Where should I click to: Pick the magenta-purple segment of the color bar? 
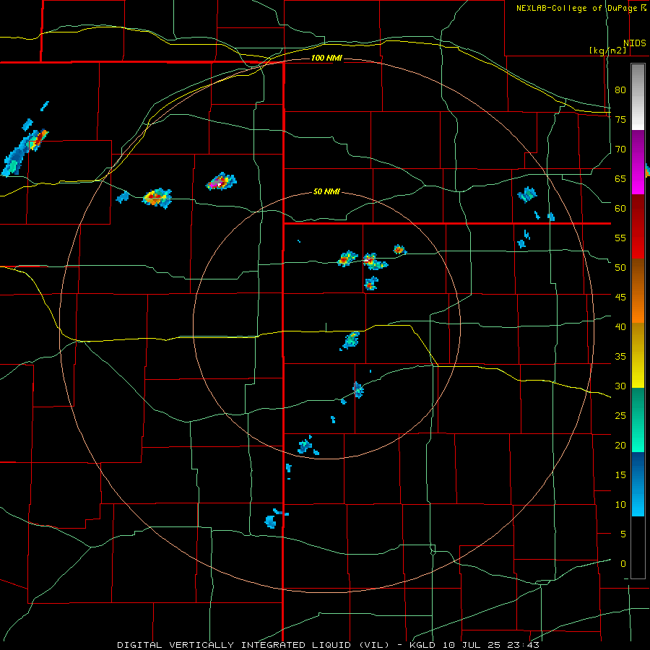click(x=638, y=162)
